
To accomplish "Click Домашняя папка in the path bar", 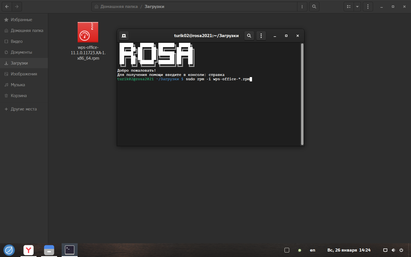I will [x=119, y=7].
